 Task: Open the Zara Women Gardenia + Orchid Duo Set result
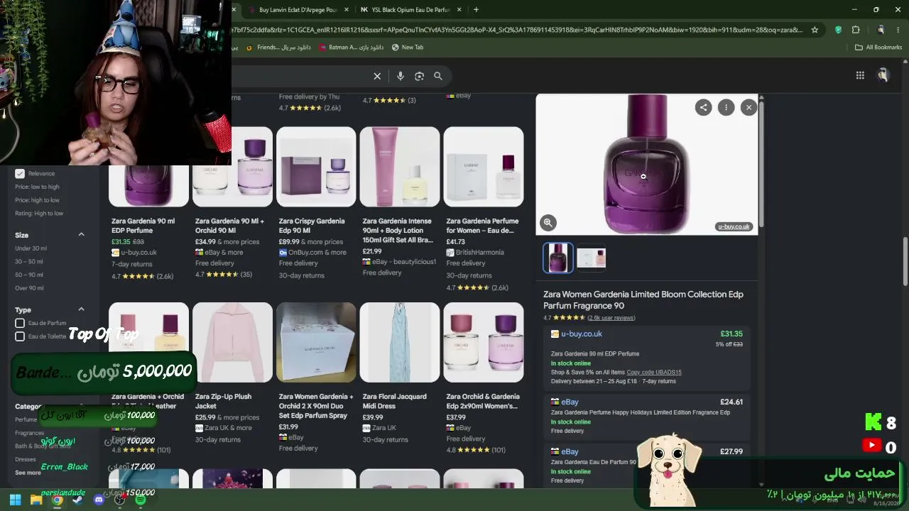click(x=316, y=406)
